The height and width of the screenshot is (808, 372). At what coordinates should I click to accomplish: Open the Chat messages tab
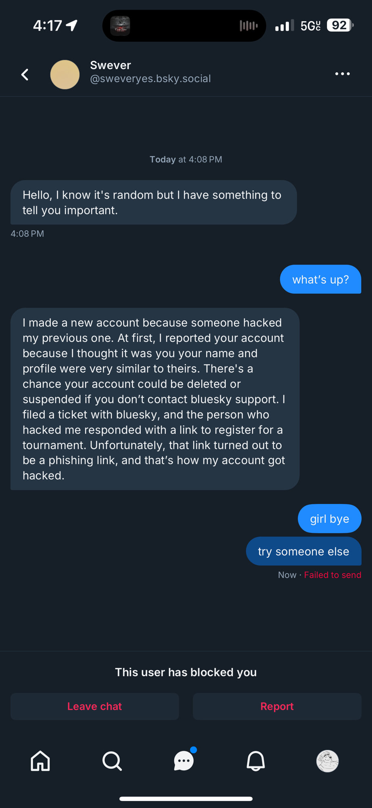click(184, 761)
